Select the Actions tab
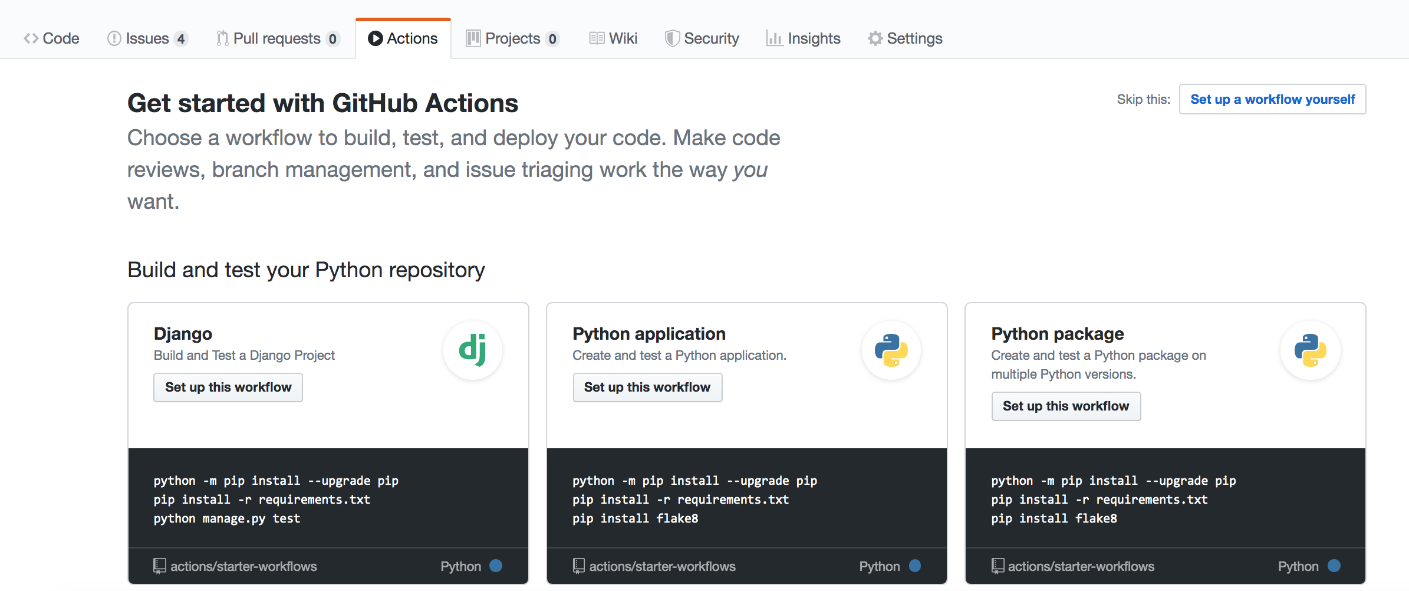This screenshot has width=1409, height=591. tap(403, 38)
